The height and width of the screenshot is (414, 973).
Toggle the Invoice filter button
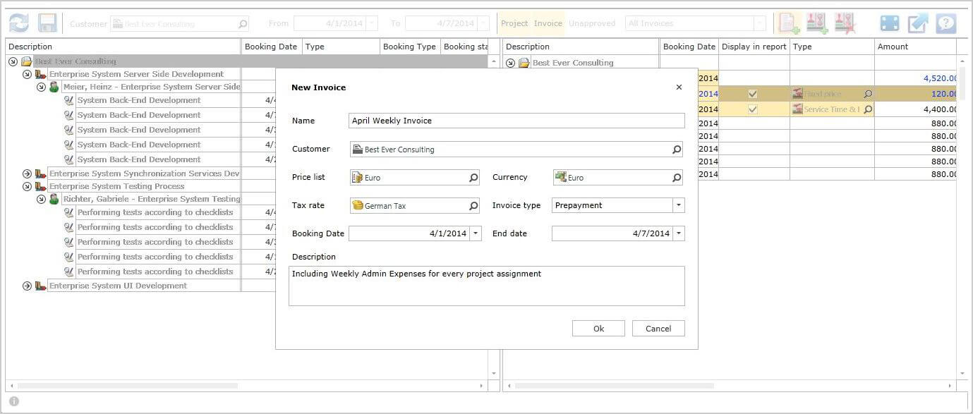point(548,23)
